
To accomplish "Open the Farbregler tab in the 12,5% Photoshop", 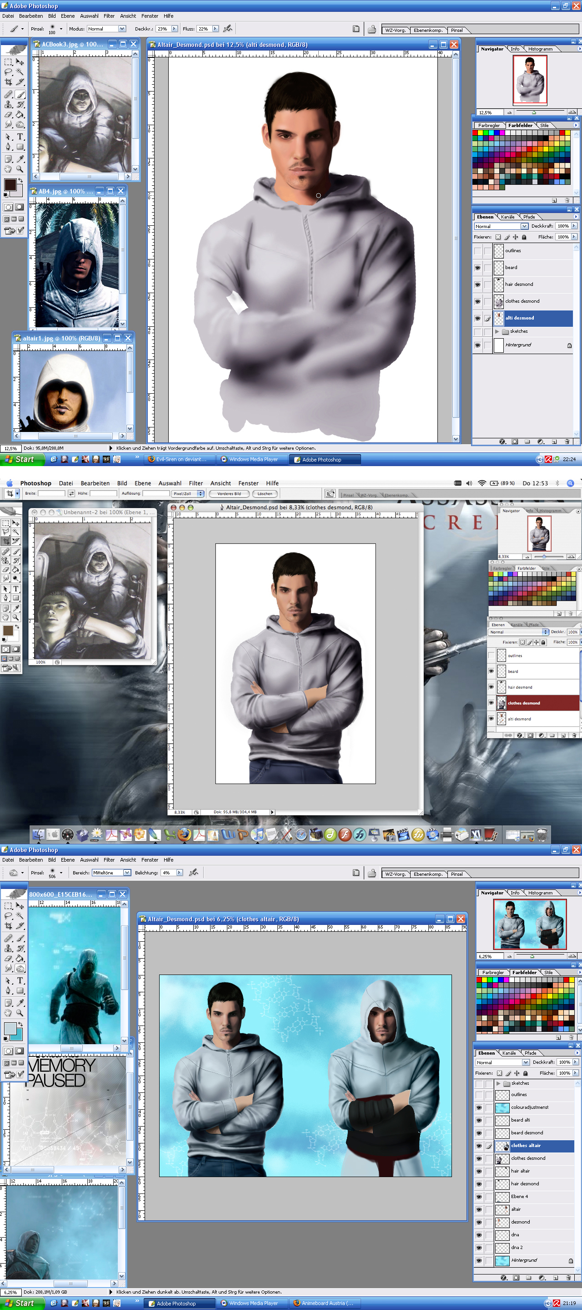I will tap(488, 125).
